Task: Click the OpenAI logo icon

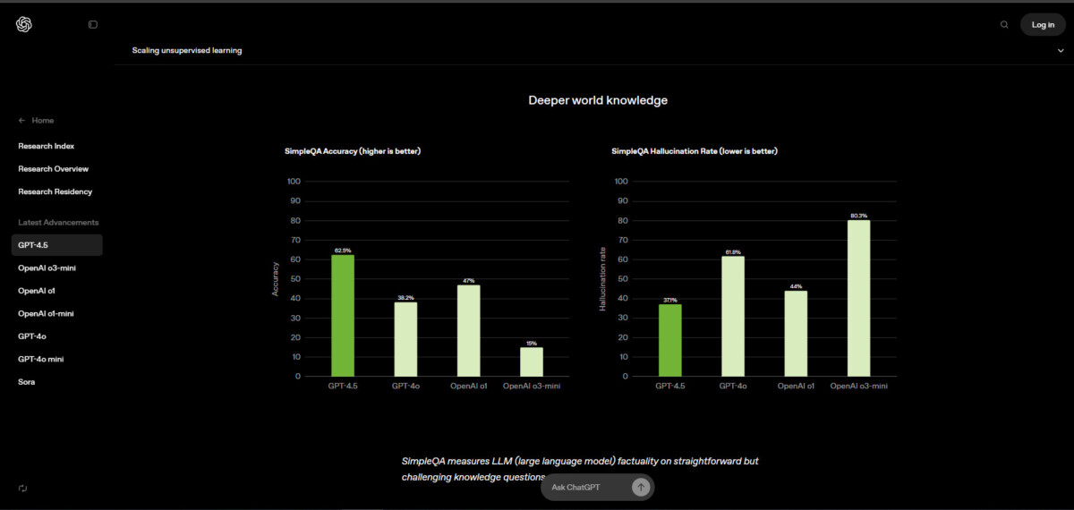Action: click(x=24, y=24)
